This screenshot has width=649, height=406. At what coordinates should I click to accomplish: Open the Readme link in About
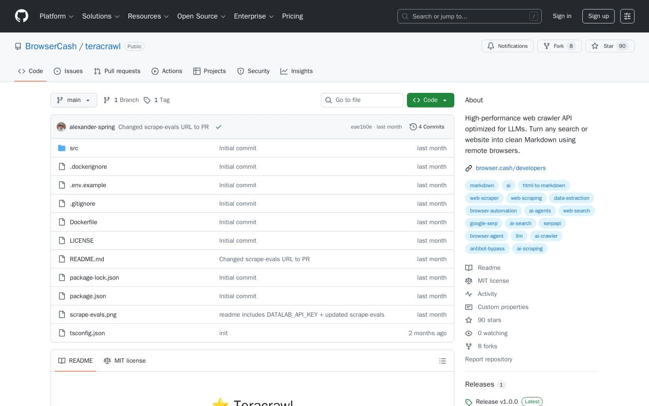tap(483, 268)
